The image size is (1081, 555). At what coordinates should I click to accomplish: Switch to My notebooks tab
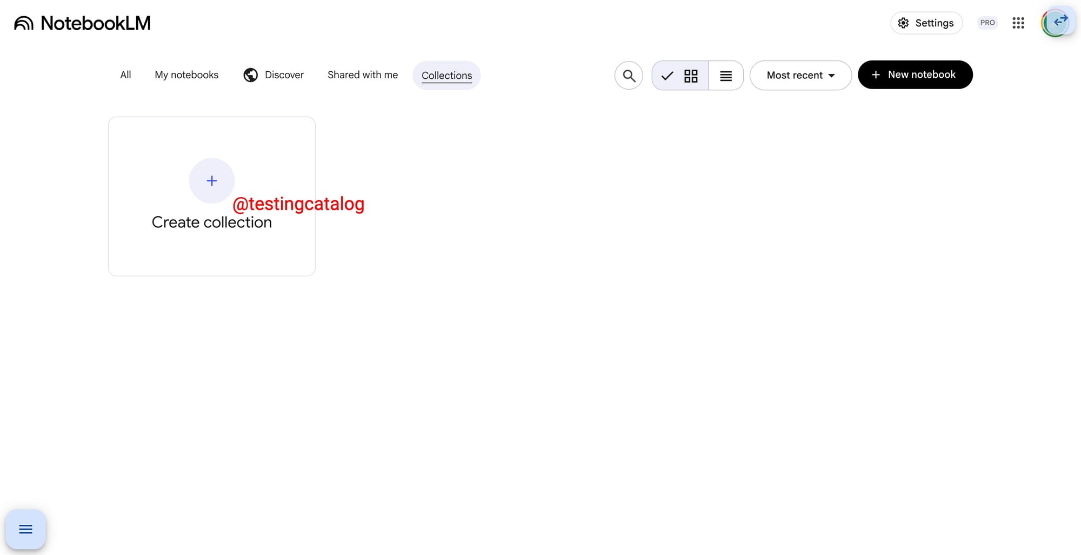[186, 75]
